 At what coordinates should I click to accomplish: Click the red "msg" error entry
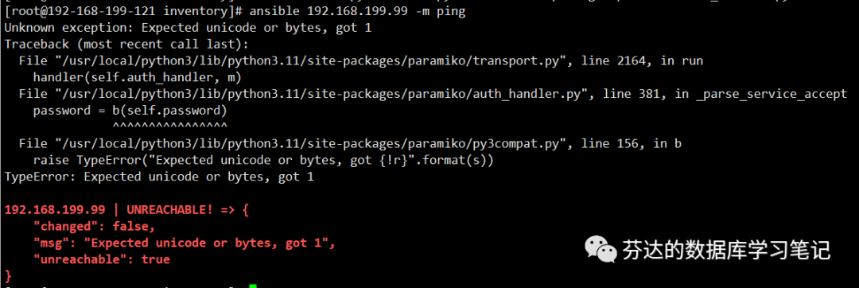[184, 243]
